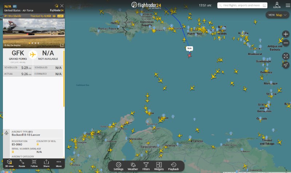291x173 pixels.
Task: Open the Filters panel
Action: click(x=146, y=166)
